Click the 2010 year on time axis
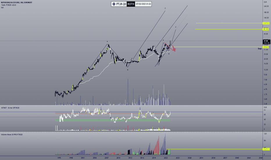The image size is (271, 160). 118,158
